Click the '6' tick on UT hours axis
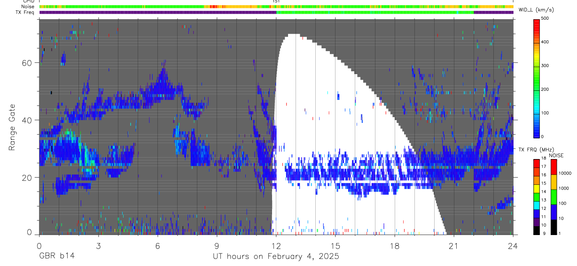This screenshot has height=266, width=577. point(157,245)
